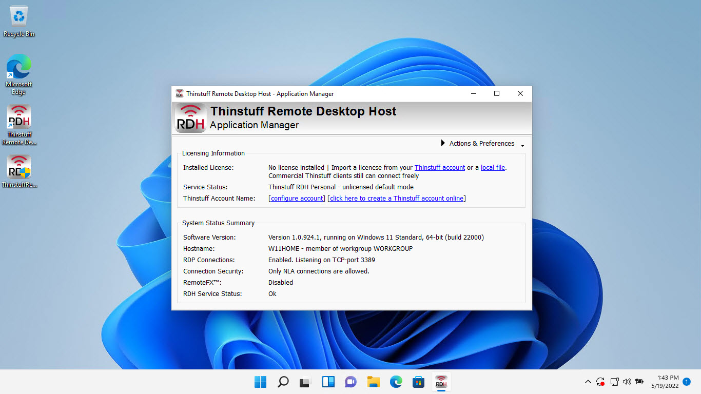Open Thinstuff RDH from the taskbar
The height and width of the screenshot is (394, 701).
tap(441, 382)
